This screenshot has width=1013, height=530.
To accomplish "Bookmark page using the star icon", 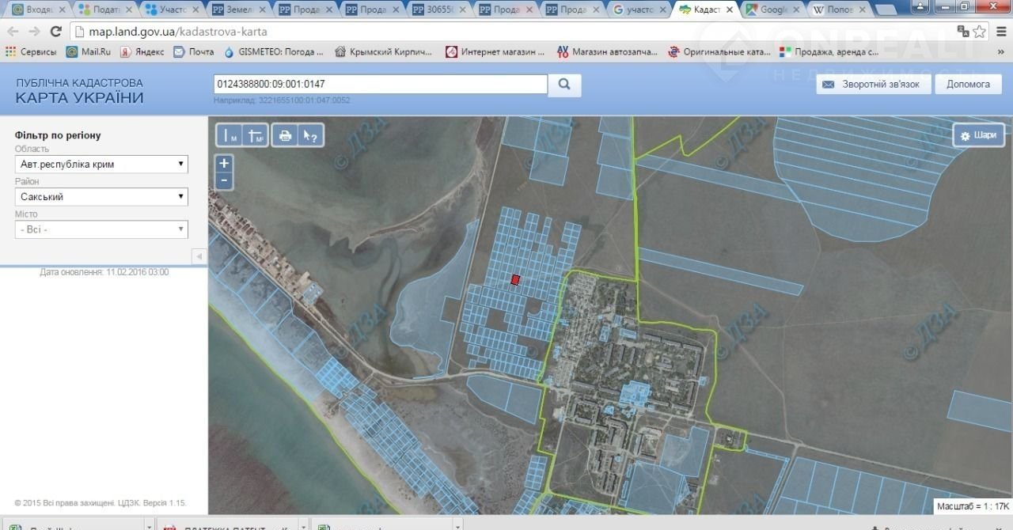I will click(x=980, y=32).
